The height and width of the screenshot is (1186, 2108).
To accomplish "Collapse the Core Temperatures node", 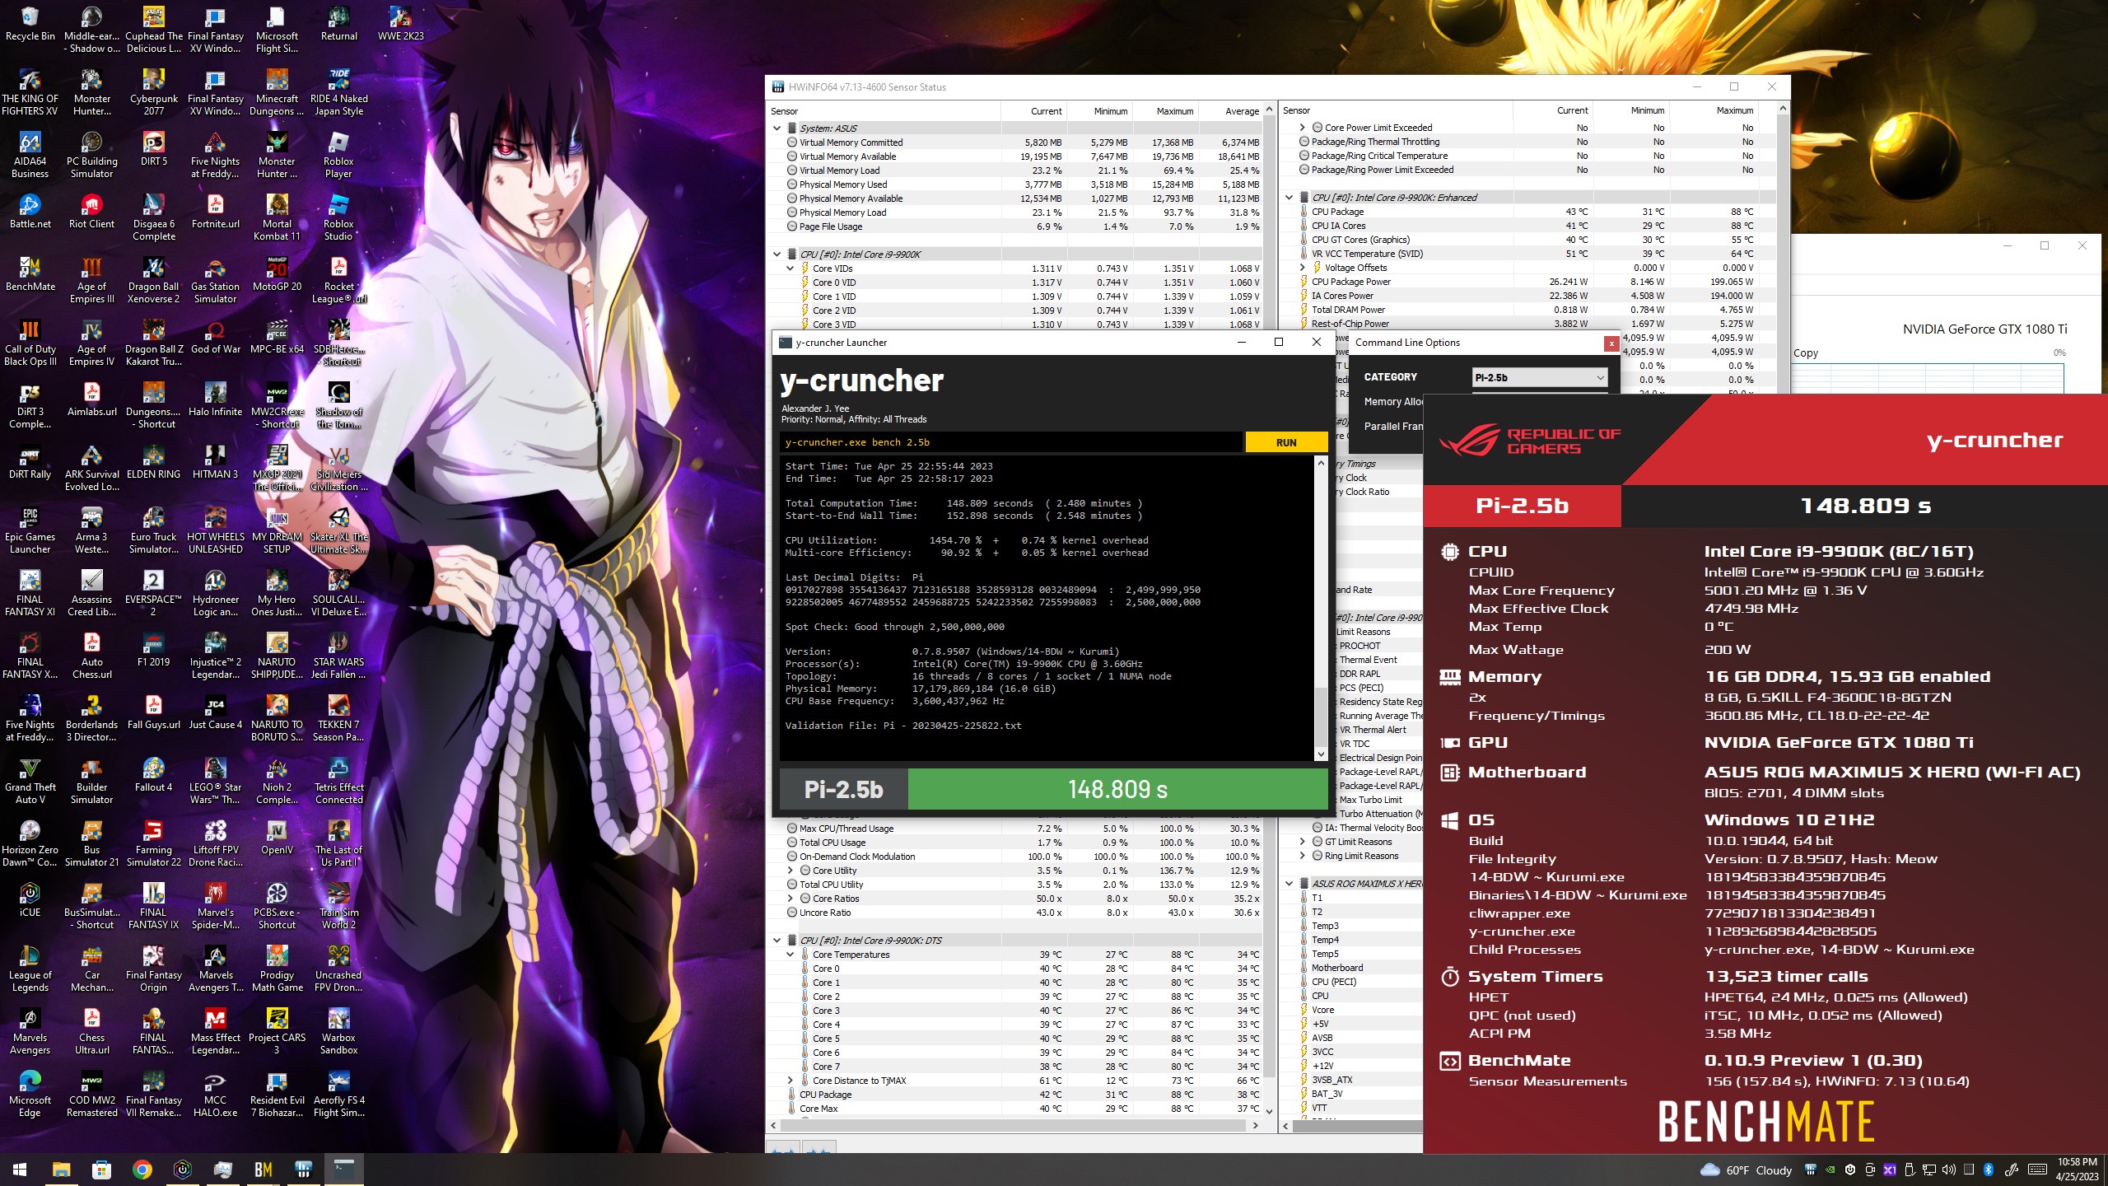I will click(x=790, y=955).
